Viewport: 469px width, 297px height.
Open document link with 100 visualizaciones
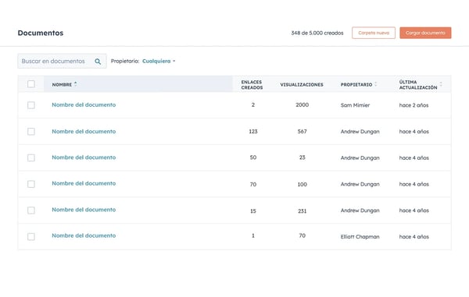tap(84, 183)
